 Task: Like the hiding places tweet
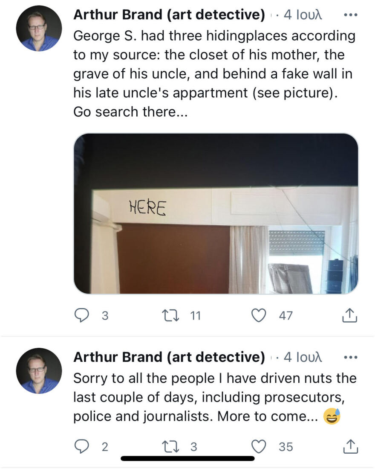coord(257,315)
